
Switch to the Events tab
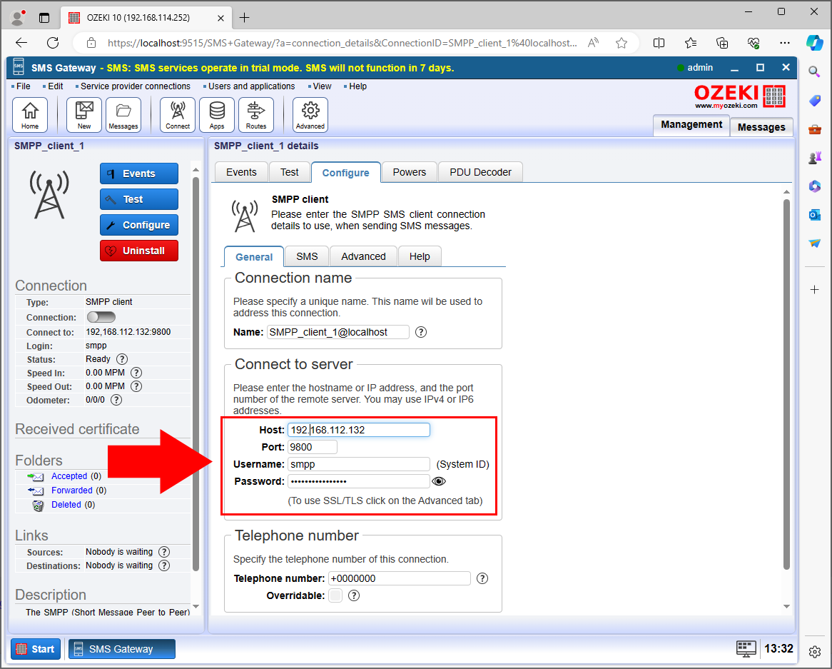[x=241, y=172]
